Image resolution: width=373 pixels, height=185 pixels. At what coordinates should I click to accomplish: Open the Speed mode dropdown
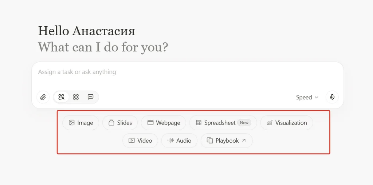(307, 97)
